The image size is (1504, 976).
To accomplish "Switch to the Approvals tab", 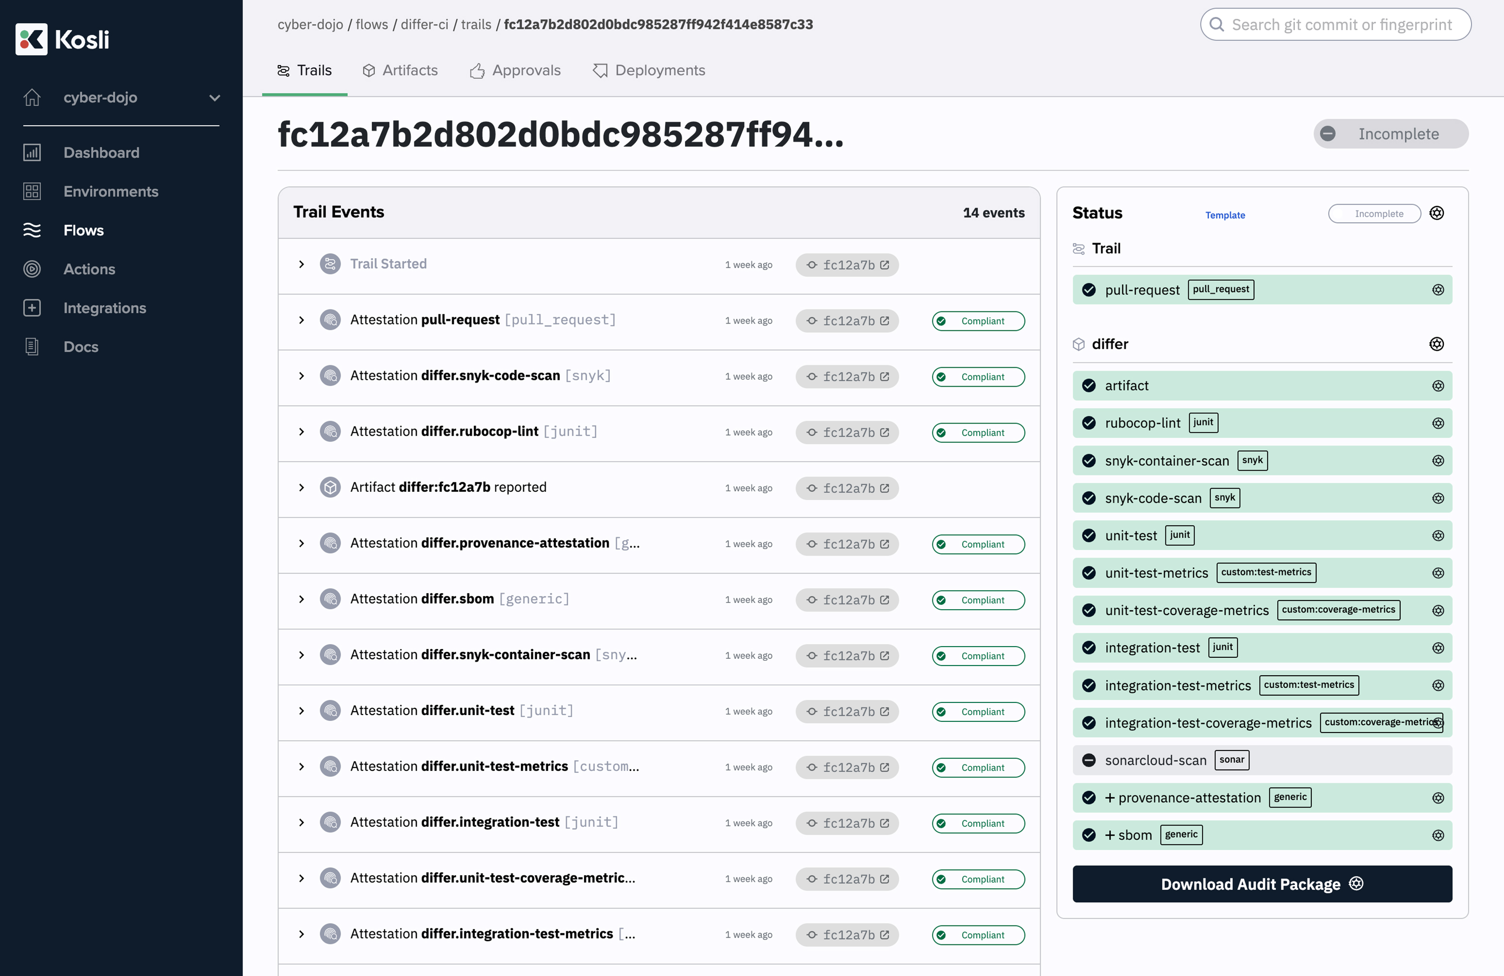I will point(515,71).
